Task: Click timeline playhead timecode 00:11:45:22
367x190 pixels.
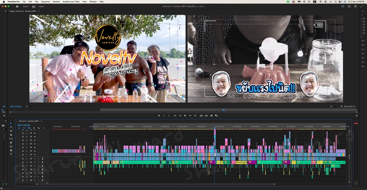Action: [x=24, y=125]
